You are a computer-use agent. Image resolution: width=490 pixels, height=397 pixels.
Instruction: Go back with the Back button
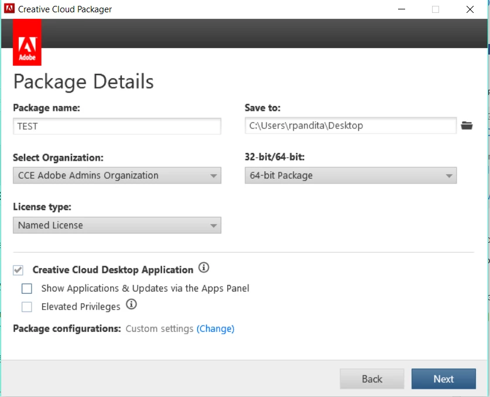pyautogui.click(x=372, y=379)
